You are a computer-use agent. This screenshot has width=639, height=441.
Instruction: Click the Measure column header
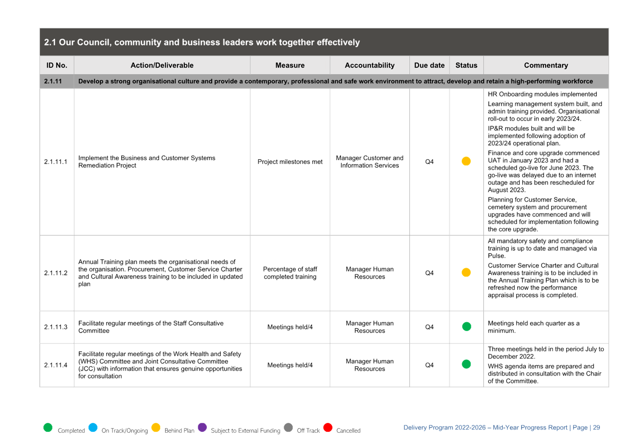point(290,65)
